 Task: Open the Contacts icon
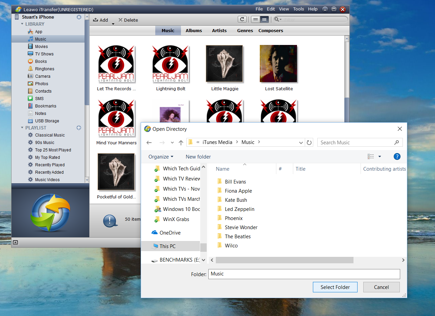(30, 91)
